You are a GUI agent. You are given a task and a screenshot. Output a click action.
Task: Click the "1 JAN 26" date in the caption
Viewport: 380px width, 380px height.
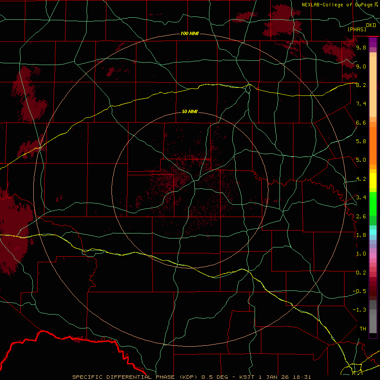[x=274, y=377]
